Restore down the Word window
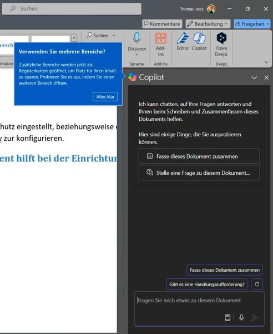 pos(247,9)
